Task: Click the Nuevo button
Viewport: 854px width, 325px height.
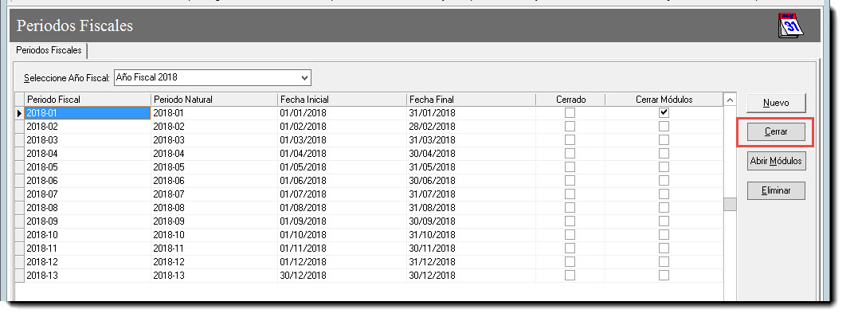Action: [776, 103]
